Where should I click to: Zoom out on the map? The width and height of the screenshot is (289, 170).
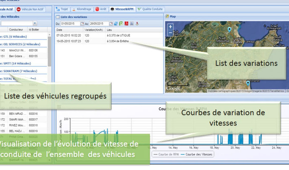click(170, 32)
